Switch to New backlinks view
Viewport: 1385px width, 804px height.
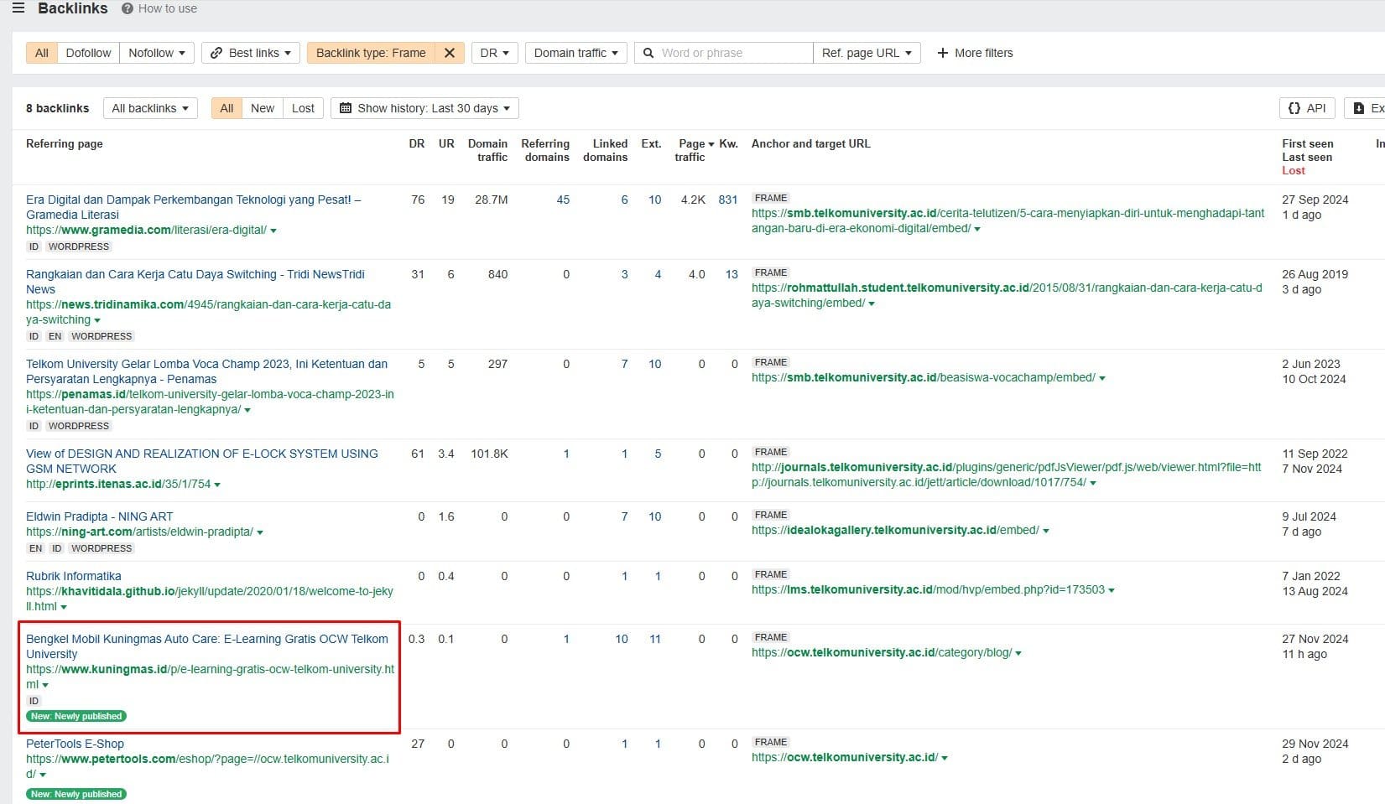(x=262, y=107)
